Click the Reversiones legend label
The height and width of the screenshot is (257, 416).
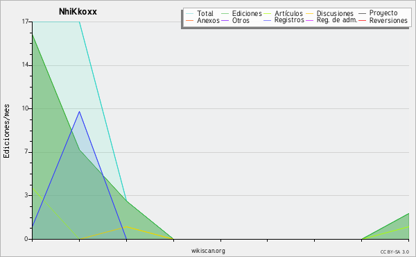click(388, 20)
